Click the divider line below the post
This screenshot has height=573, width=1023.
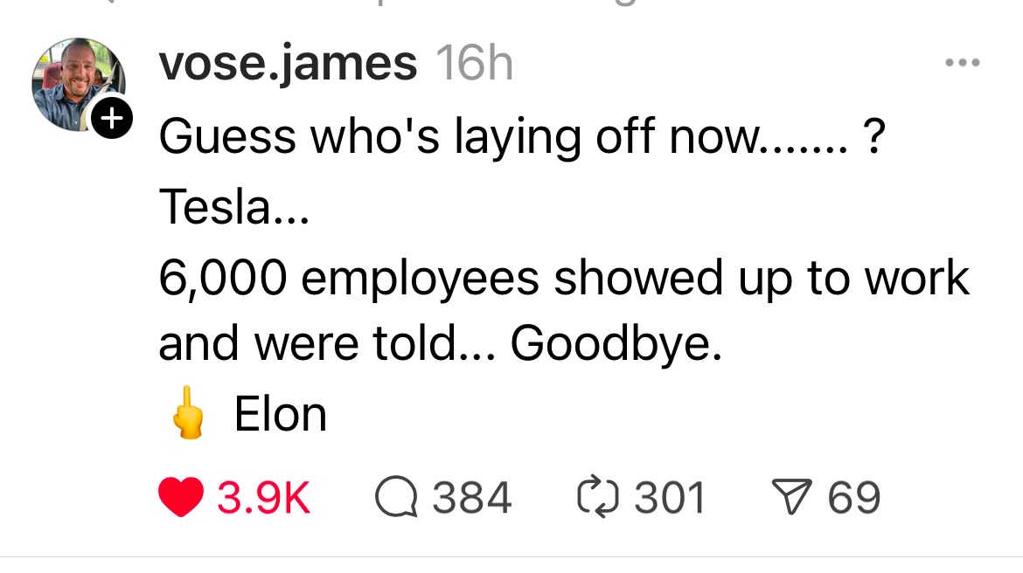click(511, 556)
